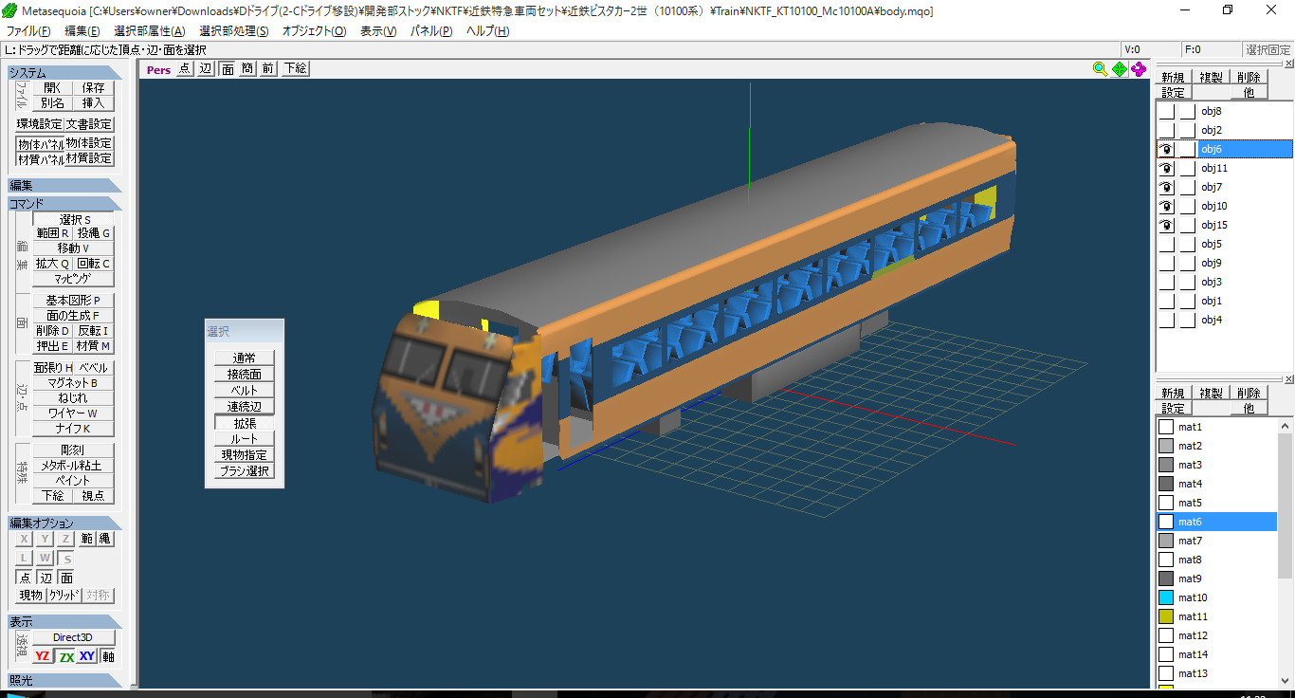This screenshot has height=698, width=1295.
Task: Toggle the XY front view button
Action: click(x=87, y=656)
